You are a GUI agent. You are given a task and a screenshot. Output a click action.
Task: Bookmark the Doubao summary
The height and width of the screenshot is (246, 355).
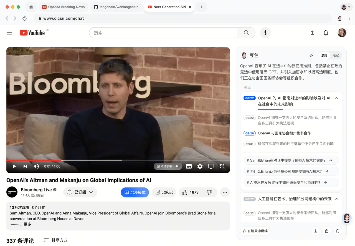338,231
